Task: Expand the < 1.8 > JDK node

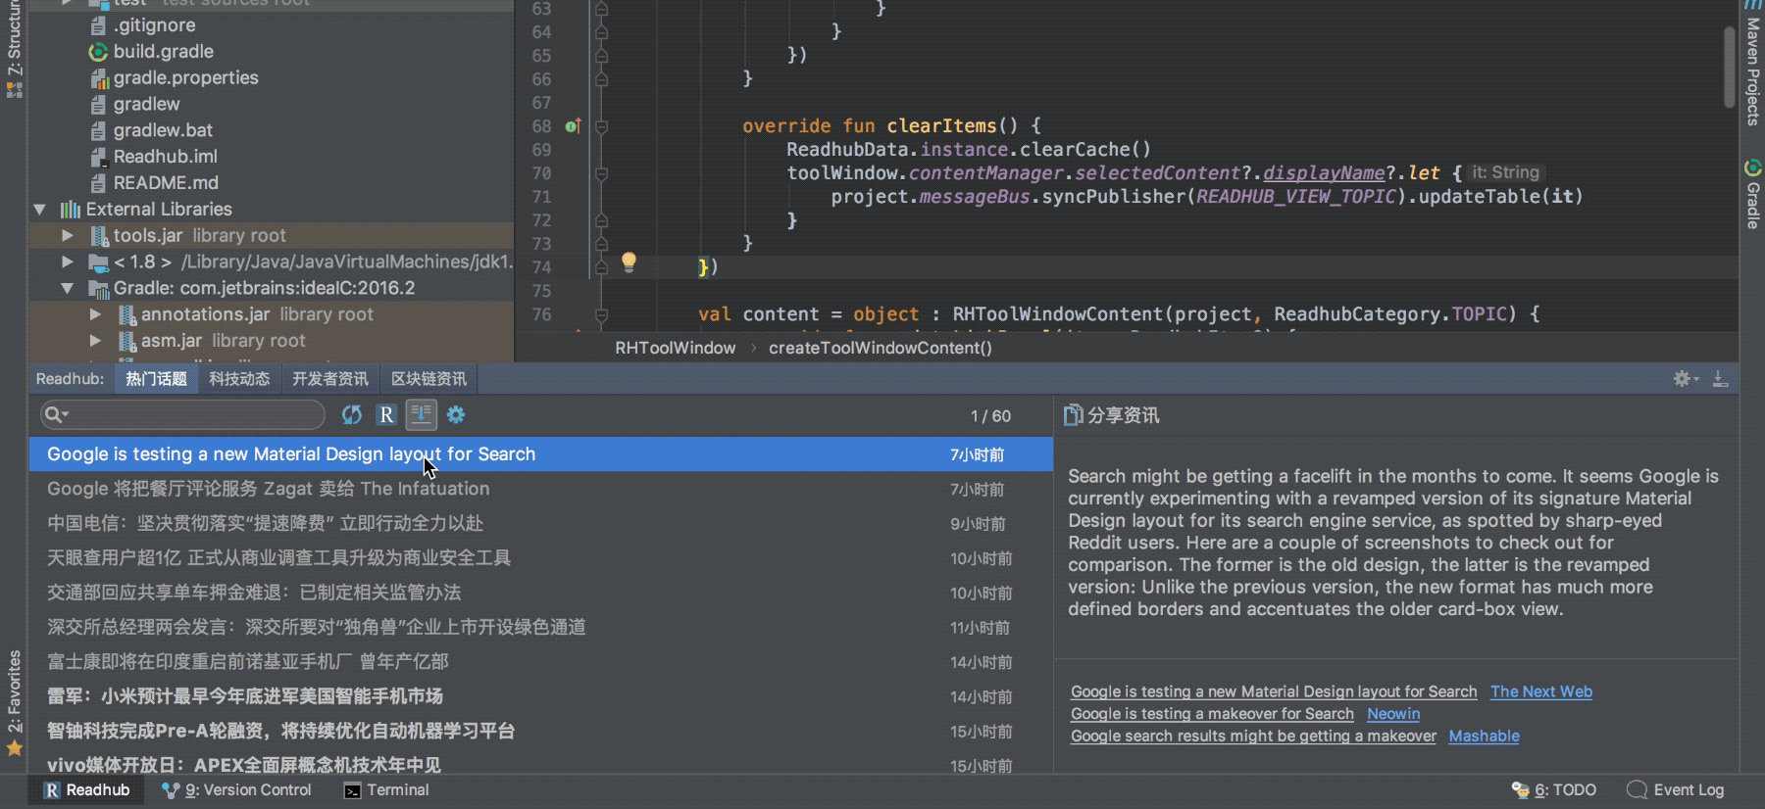Action: (x=67, y=262)
